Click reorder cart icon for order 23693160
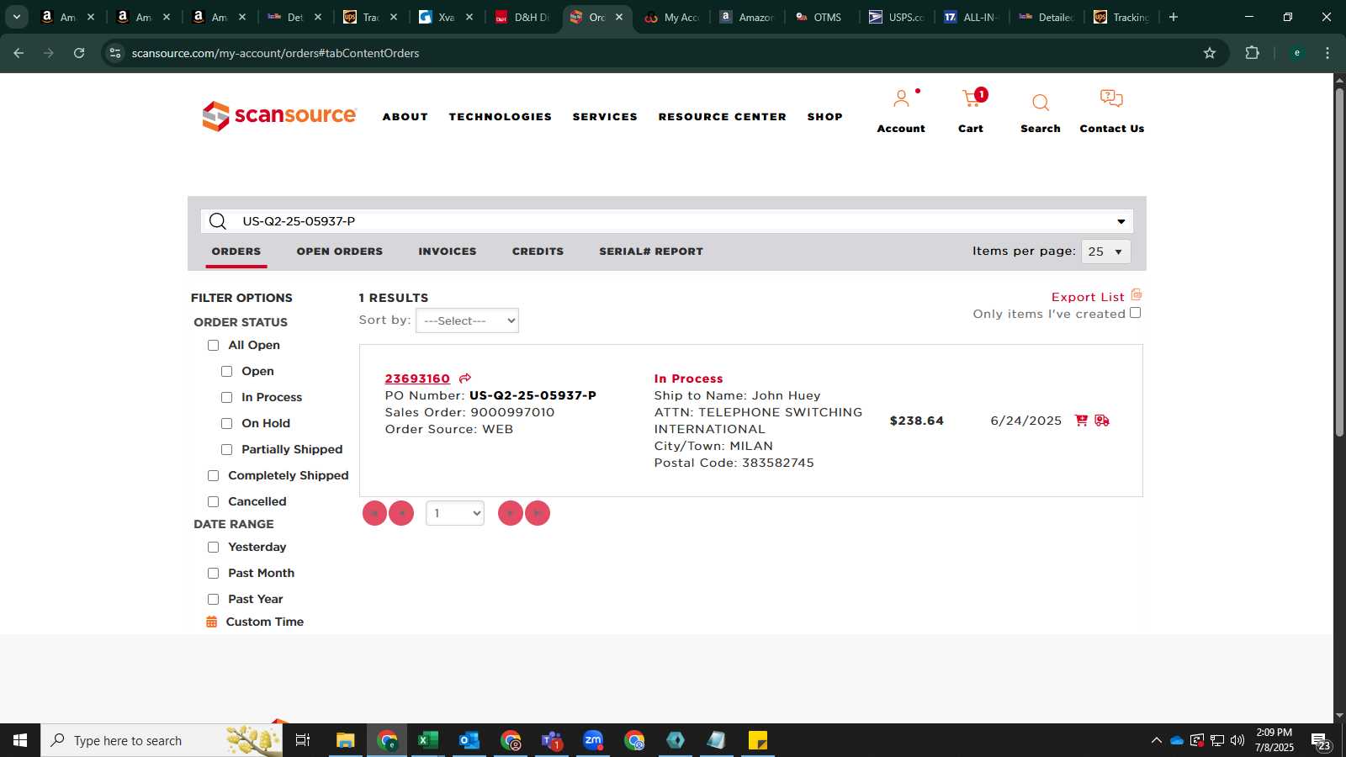Image resolution: width=1346 pixels, height=757 pixels. (x=1081, y=421)
